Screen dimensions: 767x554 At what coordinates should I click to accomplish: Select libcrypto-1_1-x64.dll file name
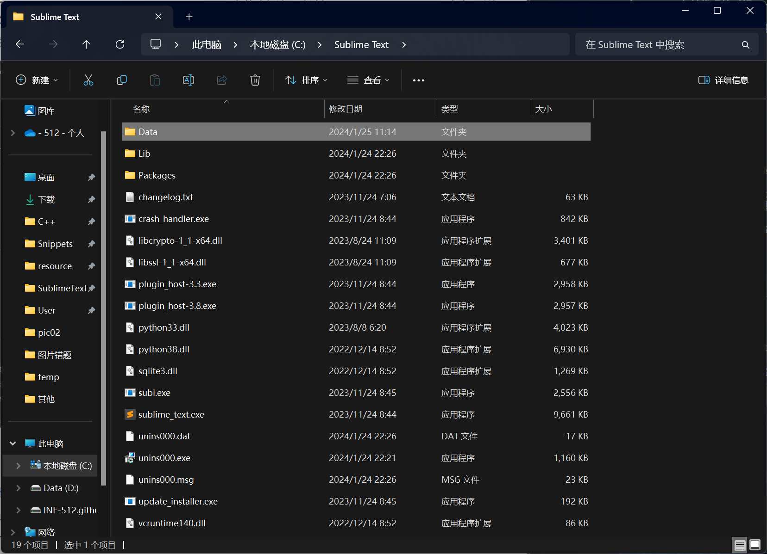tap(180, 240)
